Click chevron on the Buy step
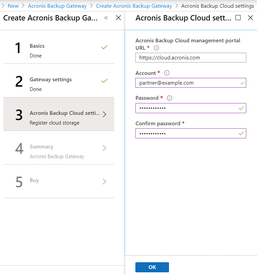 (104, 182)
